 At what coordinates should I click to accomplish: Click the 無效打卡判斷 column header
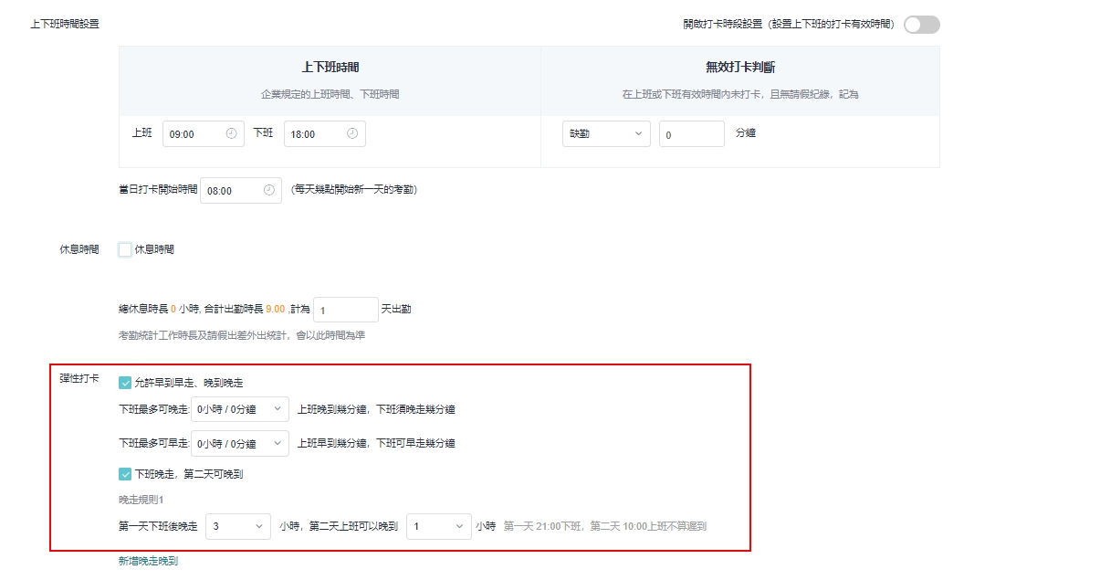pyautogui.click(x=739, y=68)
